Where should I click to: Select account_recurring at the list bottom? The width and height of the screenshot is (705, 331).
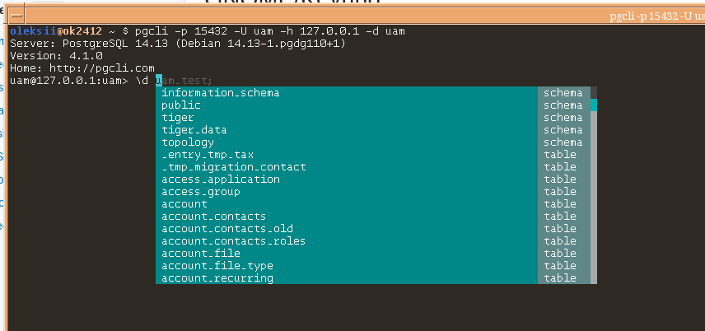click(217, 278)
